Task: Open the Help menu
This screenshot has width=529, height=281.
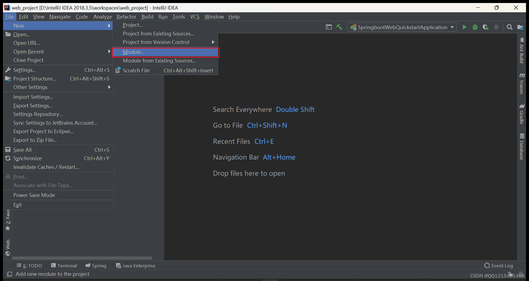Action: [234, 17]
